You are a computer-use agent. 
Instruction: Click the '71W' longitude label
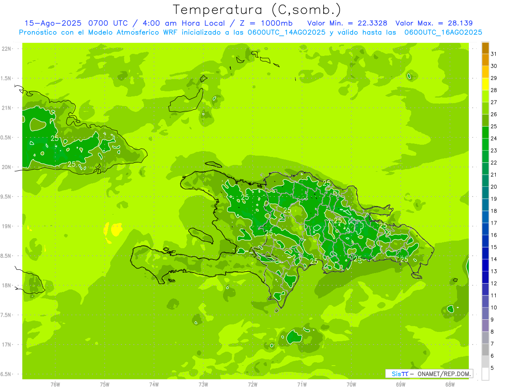click(x=302, y=385)
